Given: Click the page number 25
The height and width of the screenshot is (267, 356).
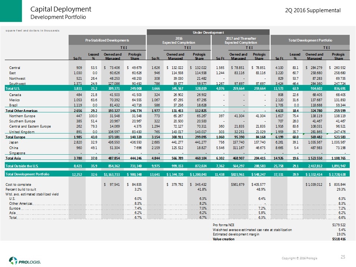Looking at the screenshot, I should [342, 257].
